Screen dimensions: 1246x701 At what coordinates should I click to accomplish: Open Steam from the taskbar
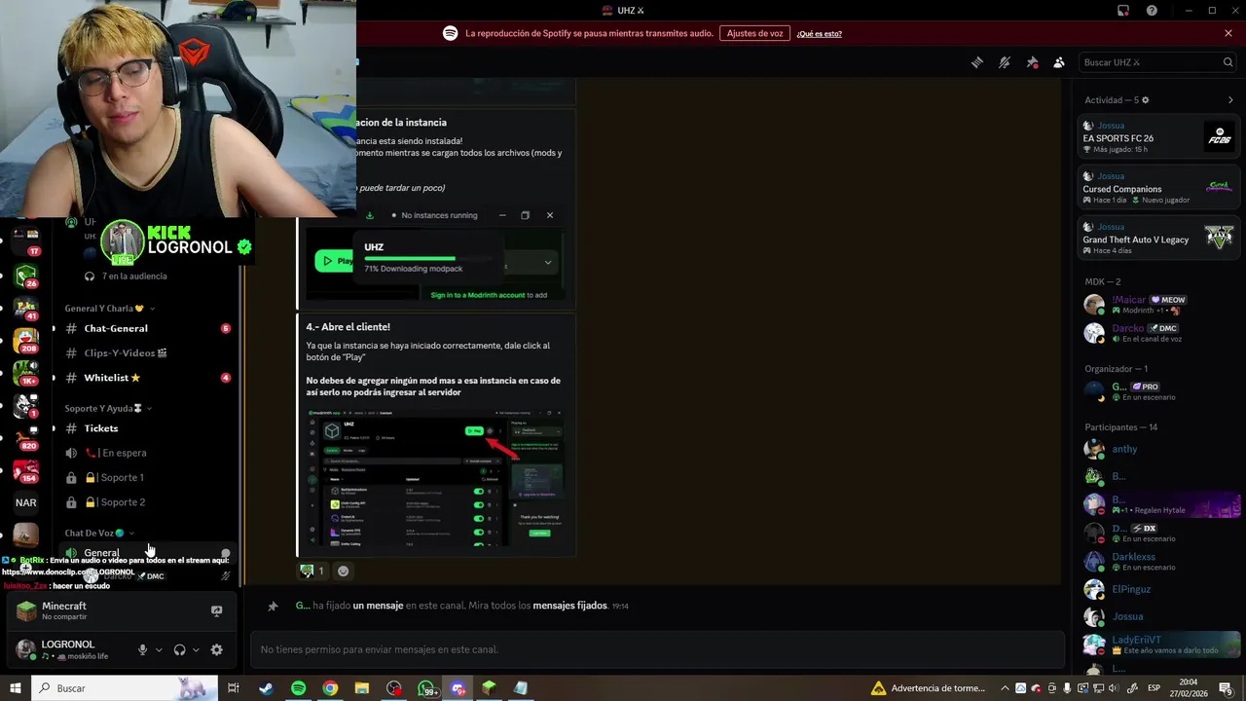pyautogui.click(x=265, y=688)
